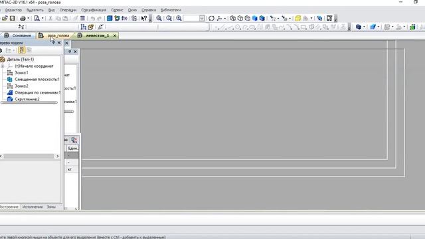The width and height of the screenshot is (425, 239).
Task: Click the model tree horizontal scrollbar track
Action: point(29,156)
